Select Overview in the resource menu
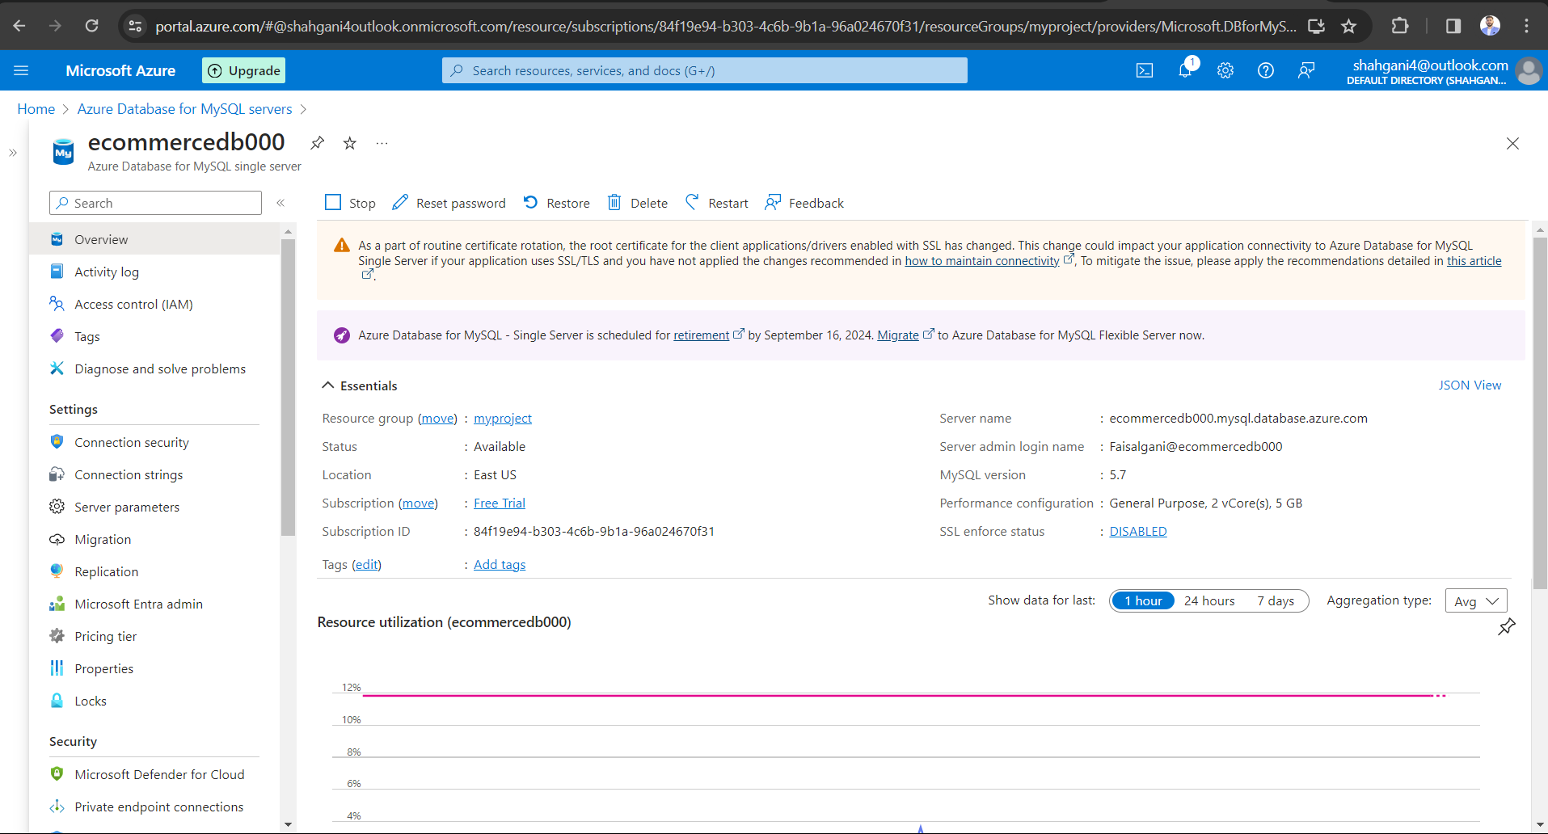Viewport: 1548px width, 834px height. pyautogui.click(x=154, y=239)
